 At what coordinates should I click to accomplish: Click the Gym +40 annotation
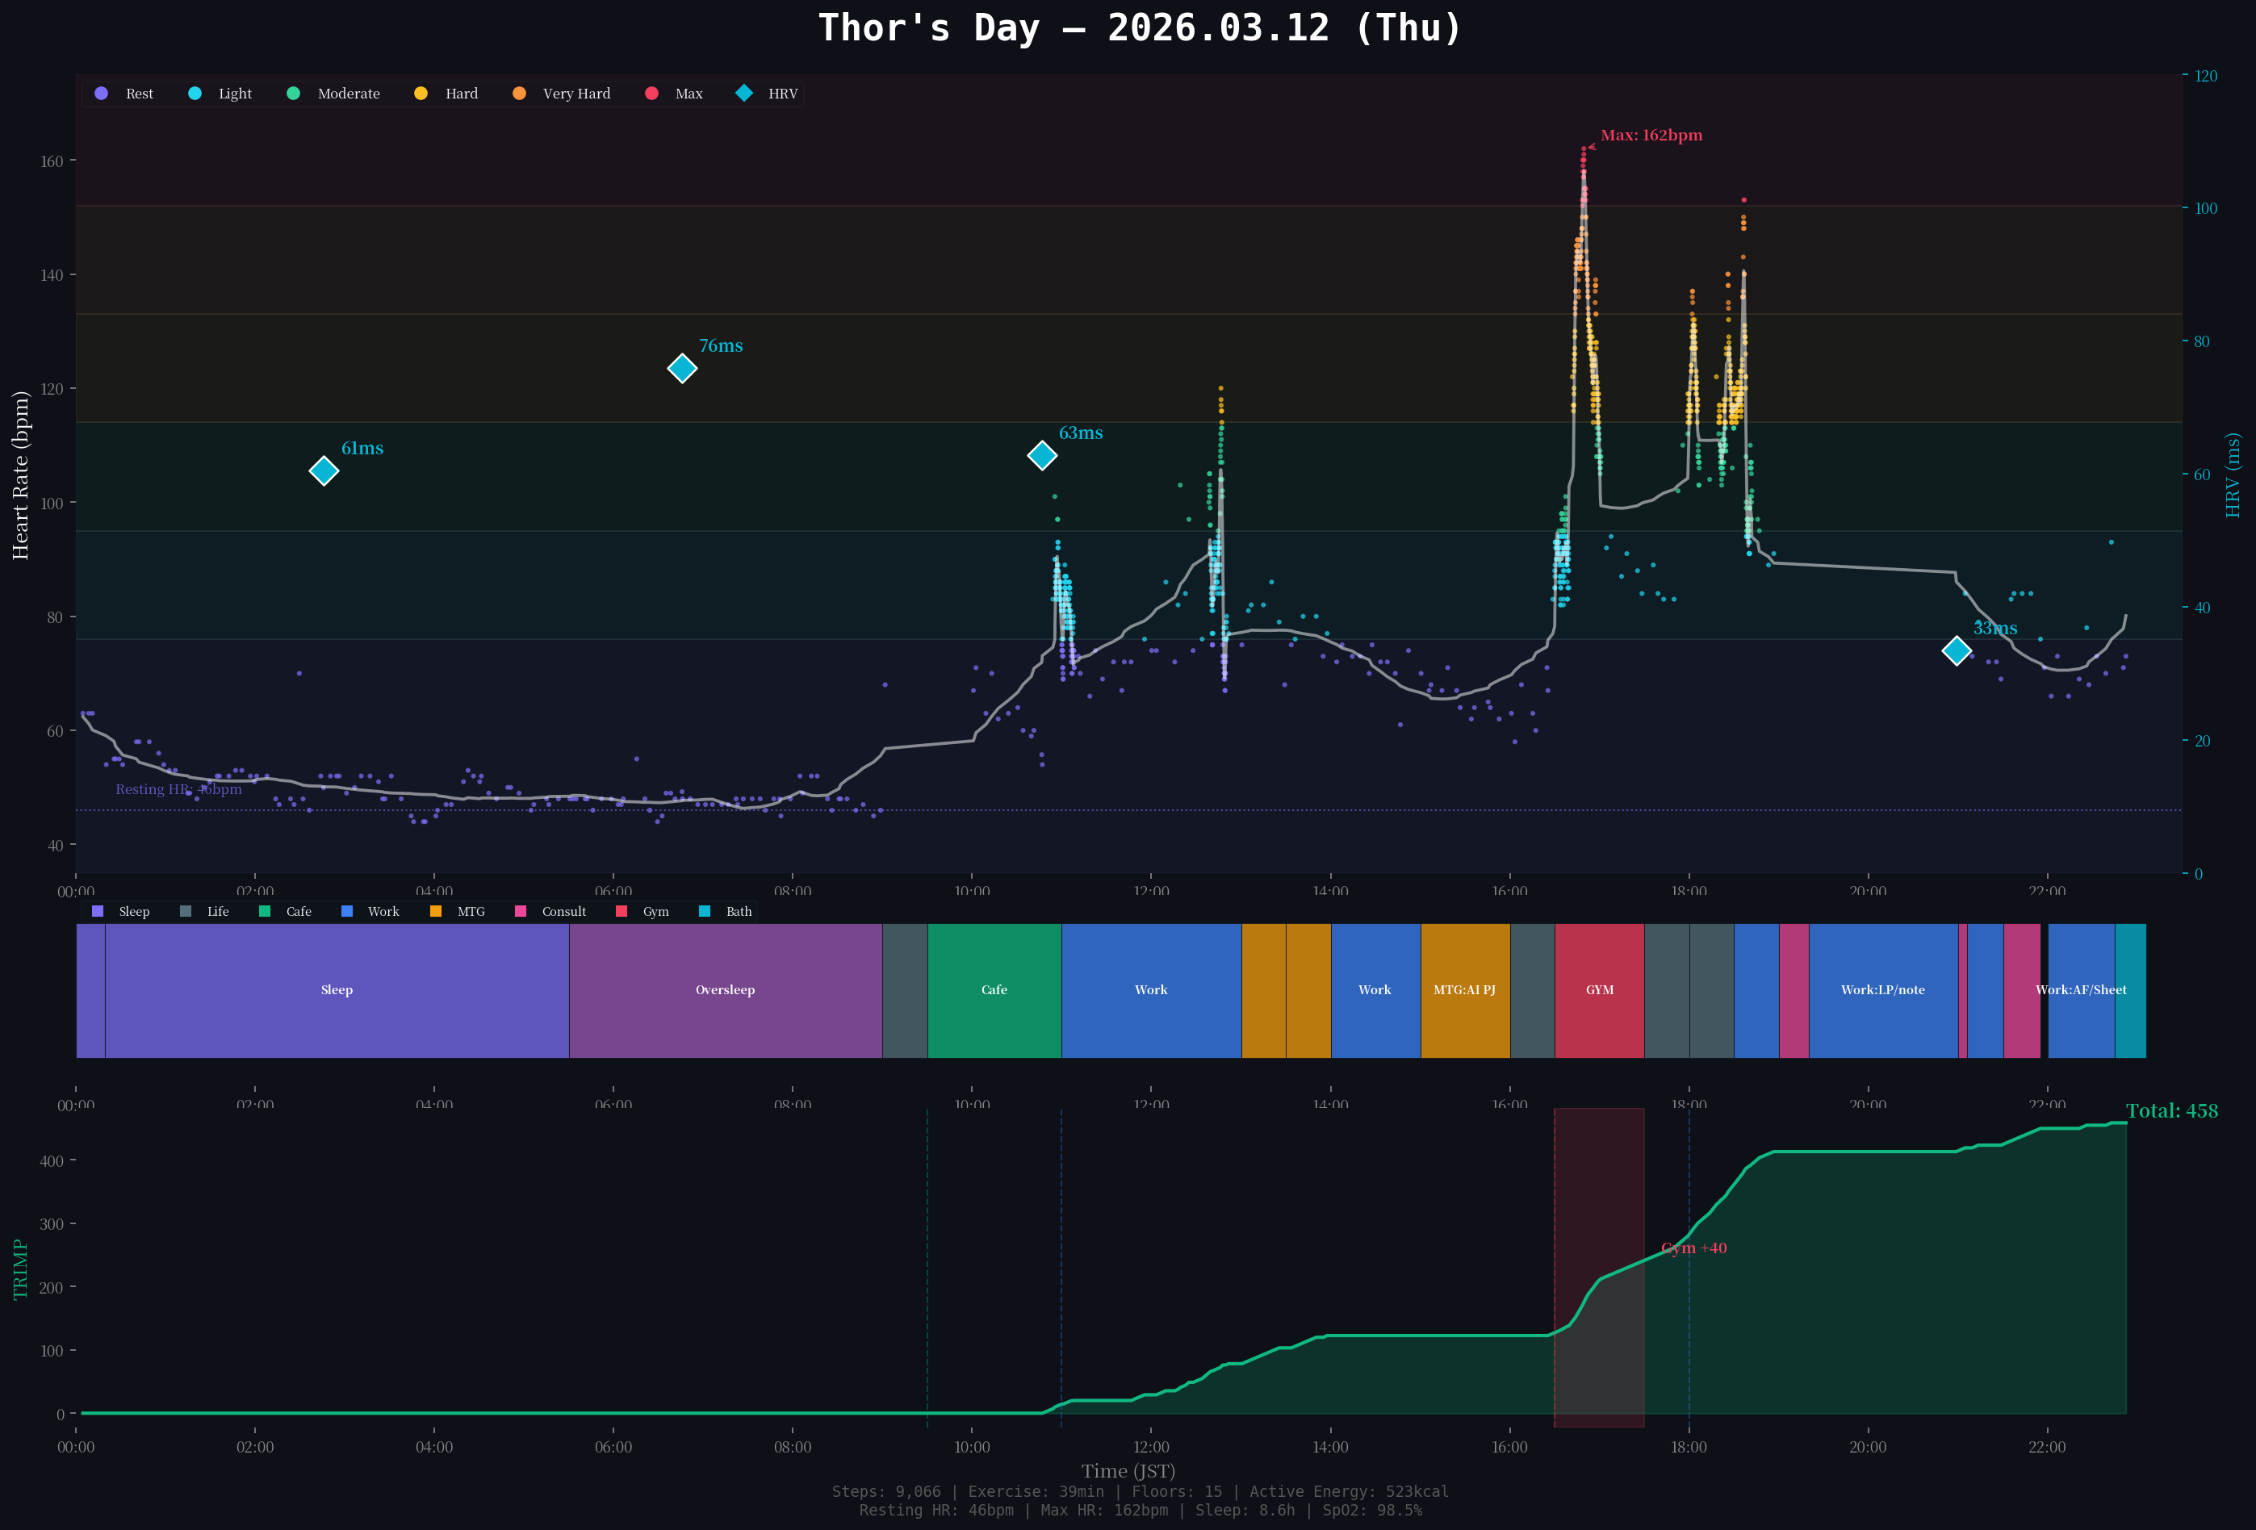point(1694,1248)
